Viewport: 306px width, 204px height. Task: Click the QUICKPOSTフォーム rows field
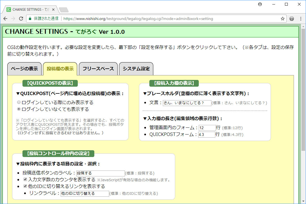coord(207,134)
